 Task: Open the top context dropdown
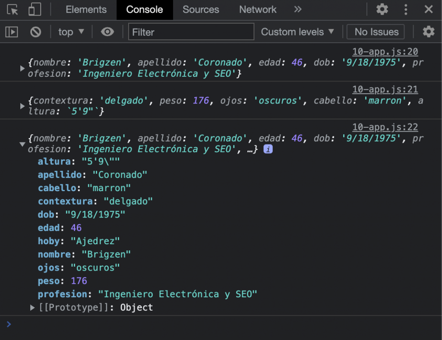tap(71, 32)
